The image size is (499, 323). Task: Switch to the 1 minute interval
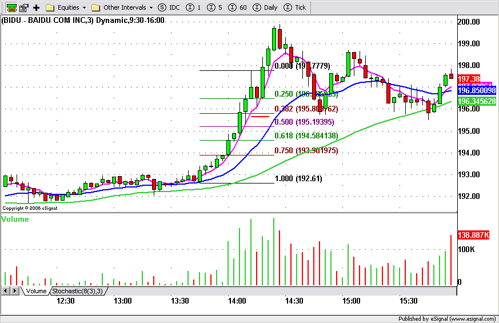[194, 7]
